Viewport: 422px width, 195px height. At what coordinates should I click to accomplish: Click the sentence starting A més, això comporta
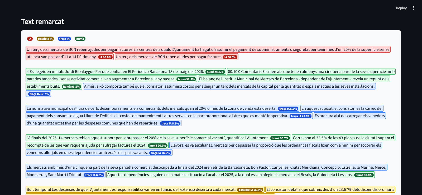pyautogui.click(x=229, y=86)
